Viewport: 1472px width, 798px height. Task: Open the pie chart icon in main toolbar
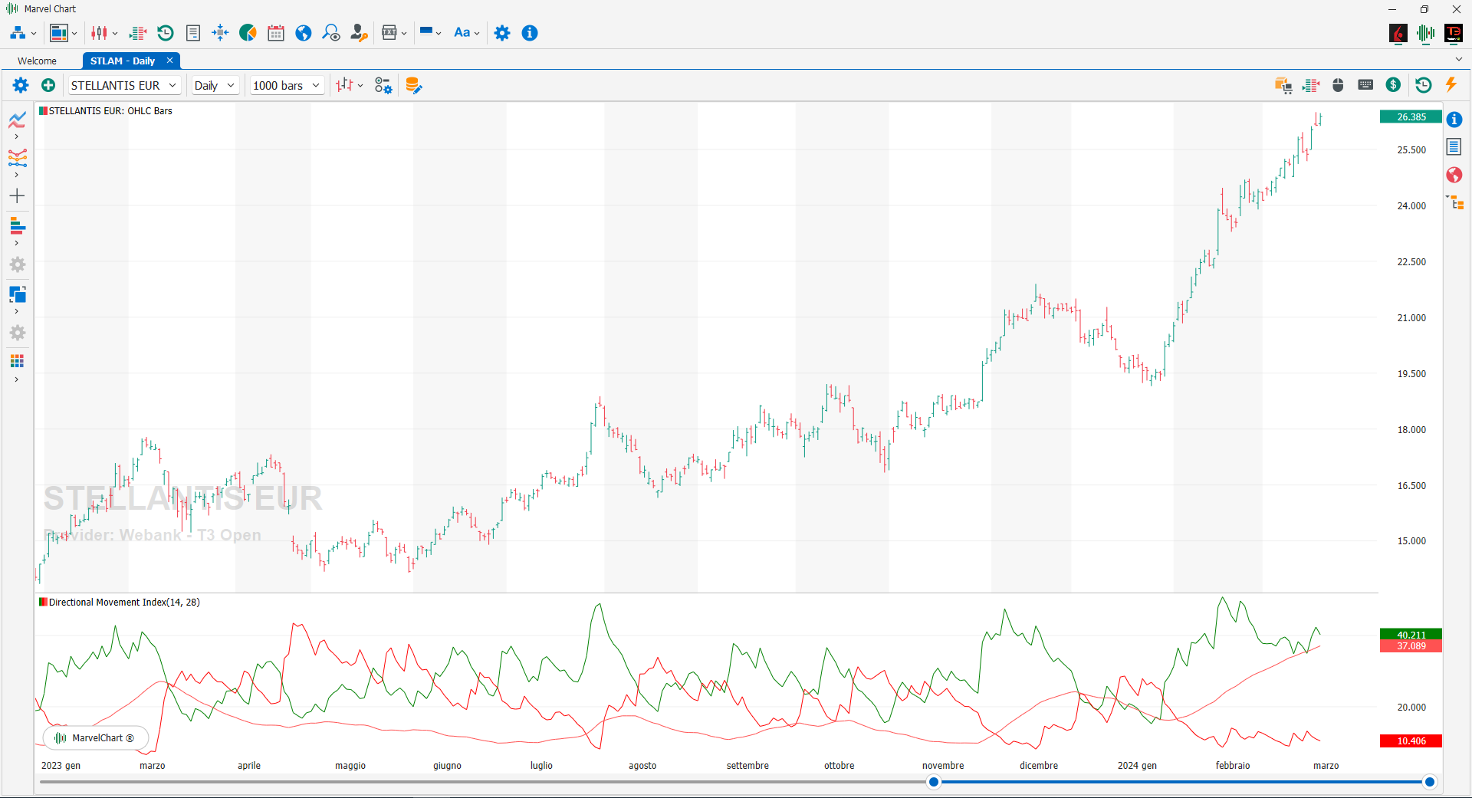tap(248, 33)
